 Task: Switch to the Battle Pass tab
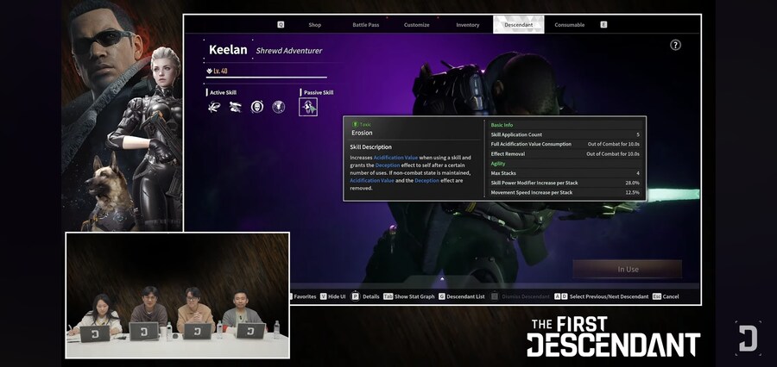366,25
